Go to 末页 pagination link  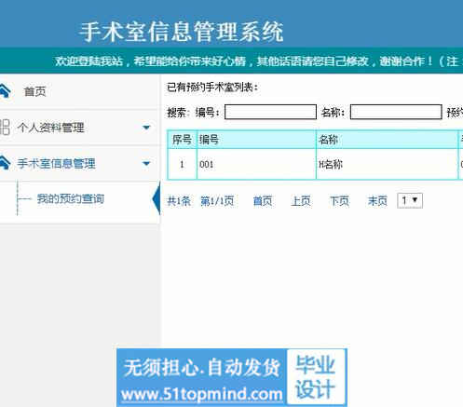(x=377, y=201)
